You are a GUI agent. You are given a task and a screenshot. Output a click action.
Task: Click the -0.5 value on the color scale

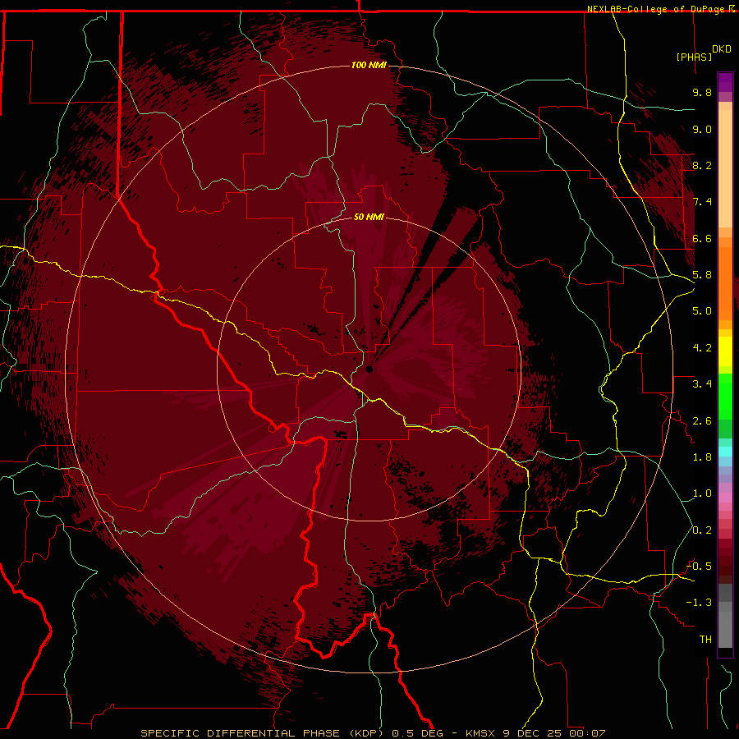(x=699, y=567)
